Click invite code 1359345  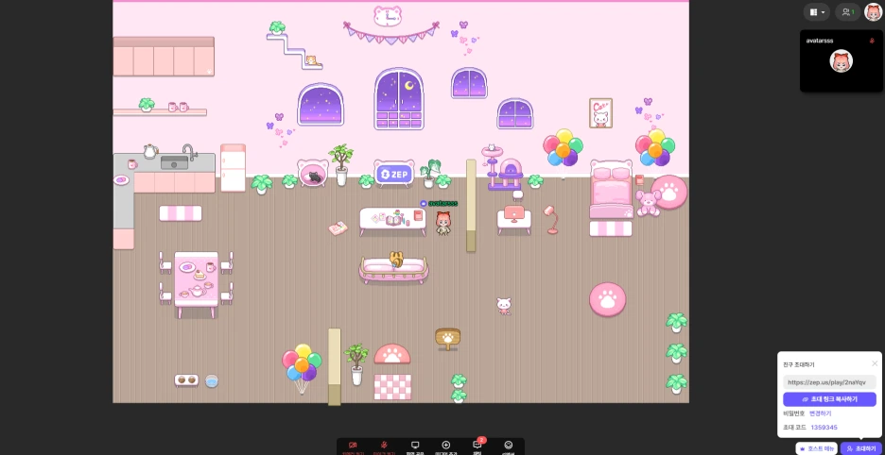tap(824, 428)
